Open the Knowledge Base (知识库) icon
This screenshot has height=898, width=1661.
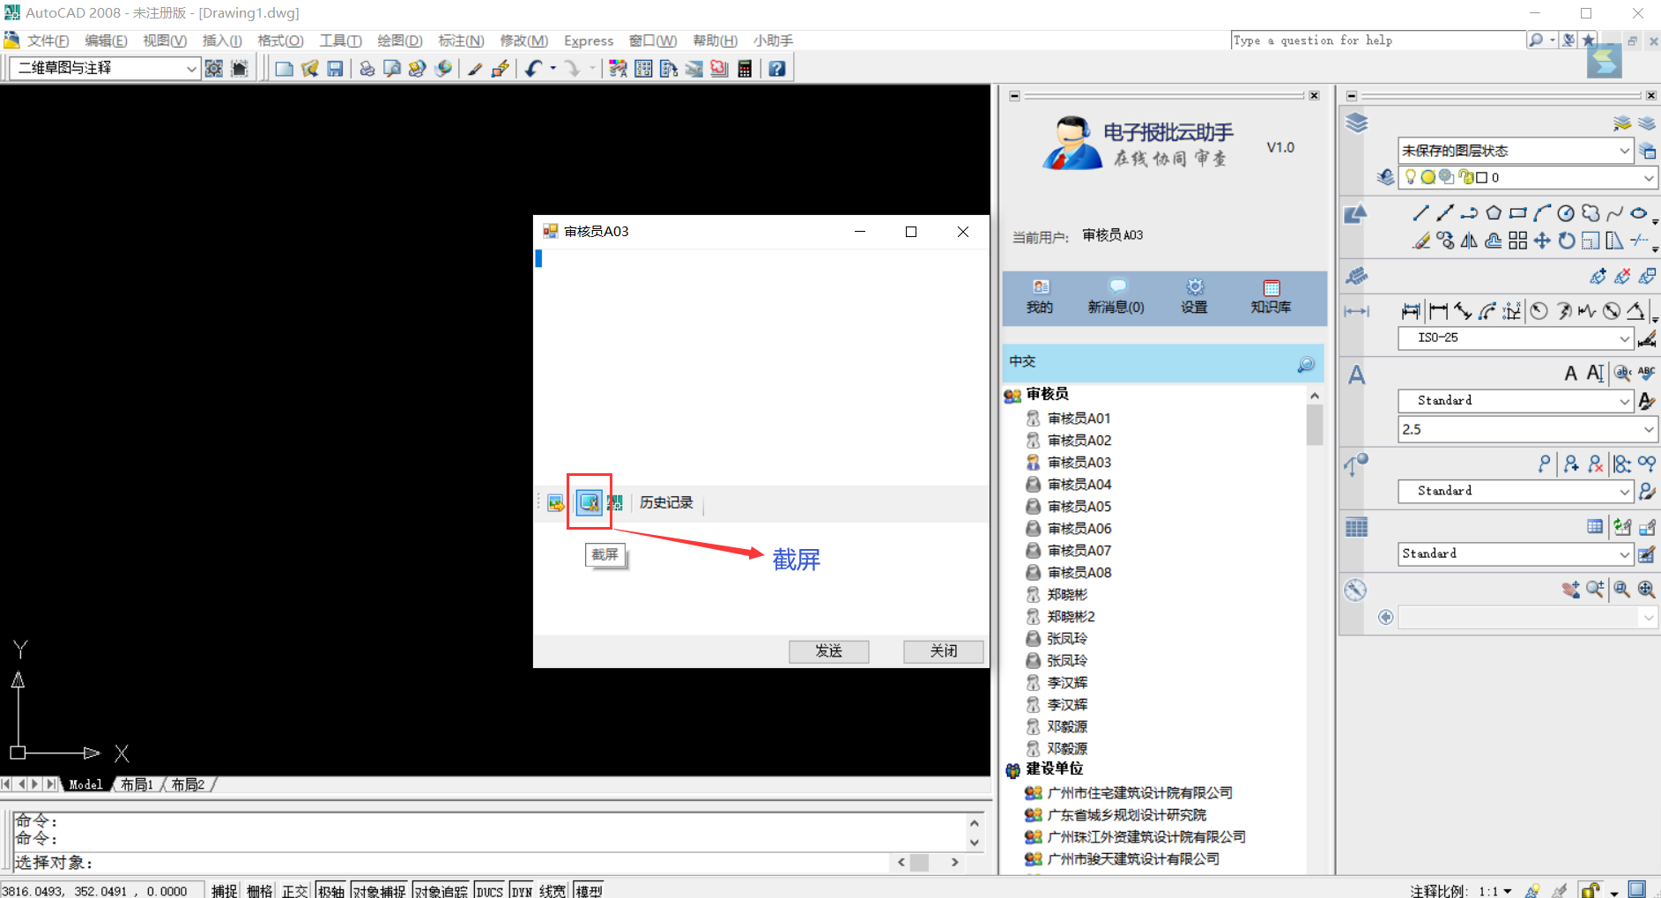pos(1271,295)
